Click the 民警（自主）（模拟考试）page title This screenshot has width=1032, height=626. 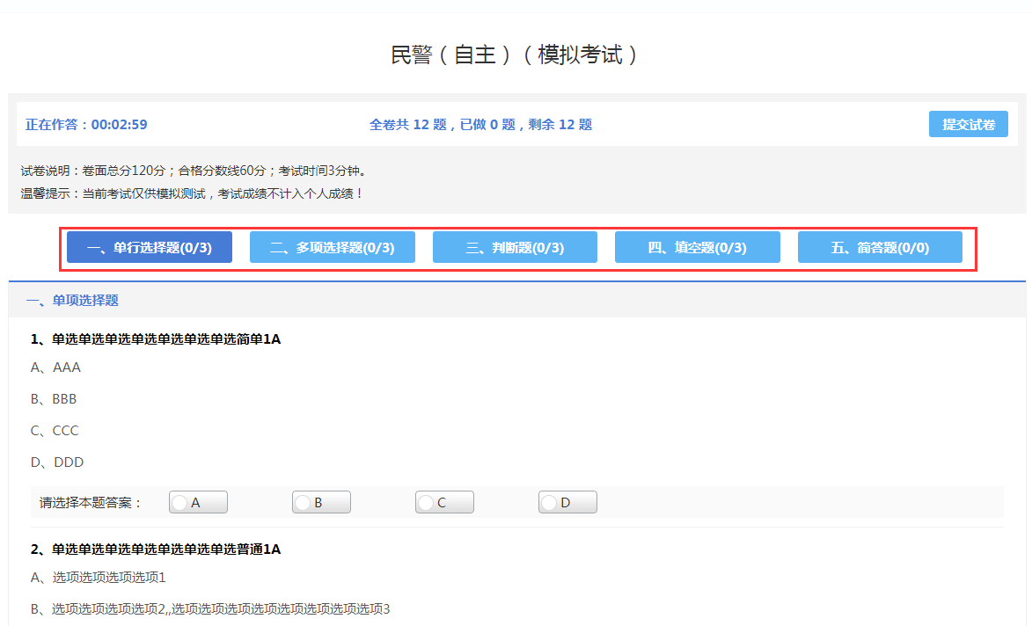[x=515, y=55]
